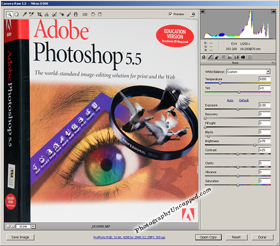Click the Reset button

pyautogui.click(x=236, y=237)
